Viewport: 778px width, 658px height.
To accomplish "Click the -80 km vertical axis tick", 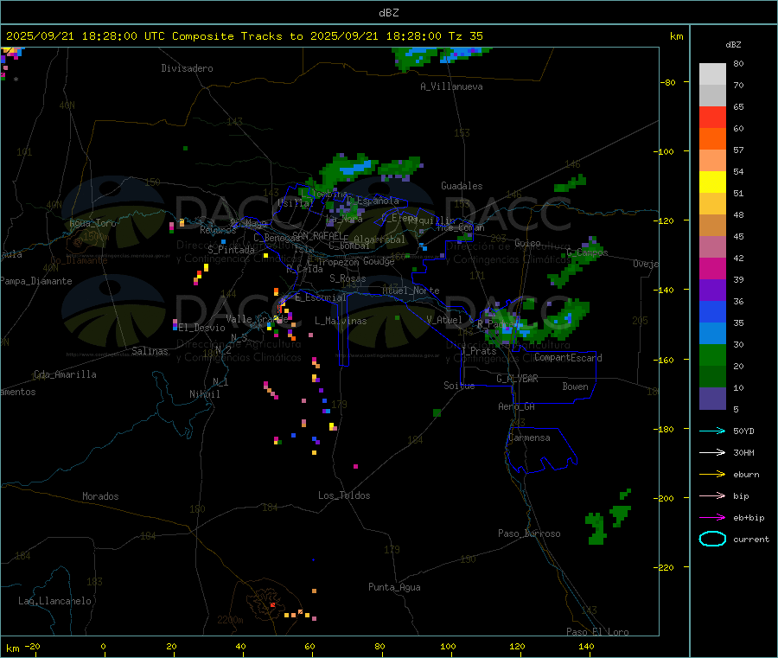I will [668, 82].
